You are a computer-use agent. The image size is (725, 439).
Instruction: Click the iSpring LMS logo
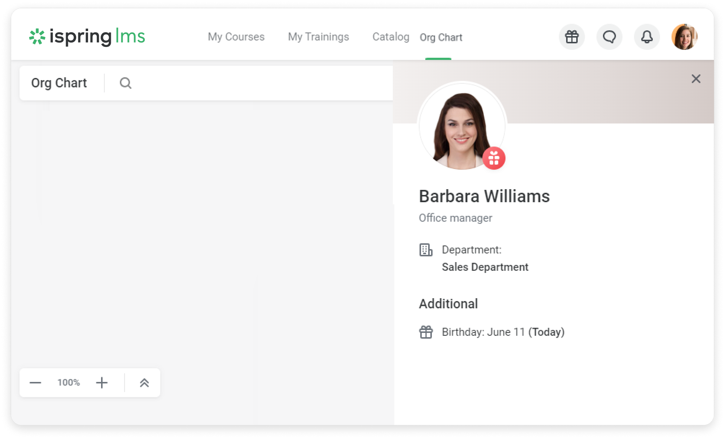[87, 36]
